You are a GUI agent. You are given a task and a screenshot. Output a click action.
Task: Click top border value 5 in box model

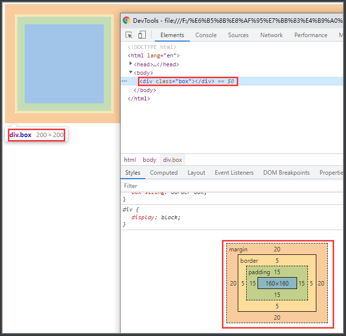(277, 261)
